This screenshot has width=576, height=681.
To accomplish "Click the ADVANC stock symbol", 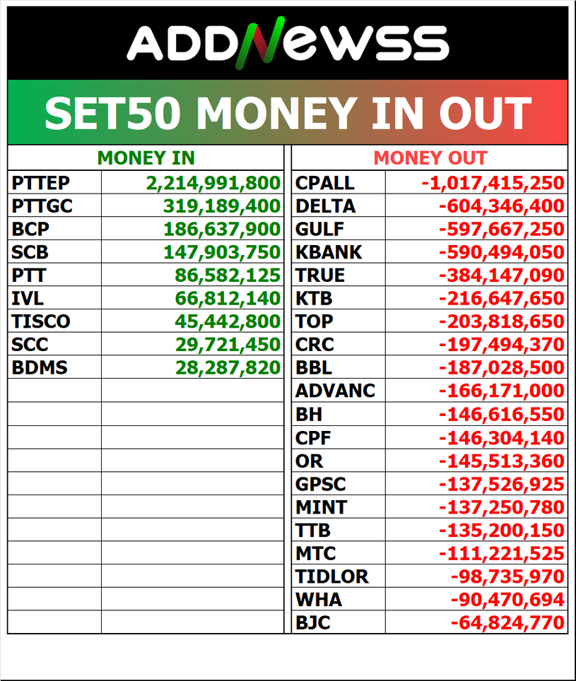I will [x=336, y=391].
